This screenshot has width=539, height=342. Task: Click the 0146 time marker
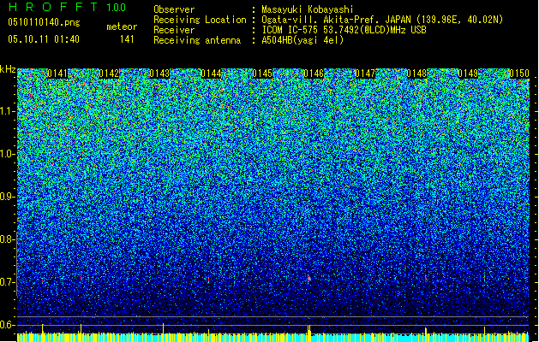(x=314, y=74)
